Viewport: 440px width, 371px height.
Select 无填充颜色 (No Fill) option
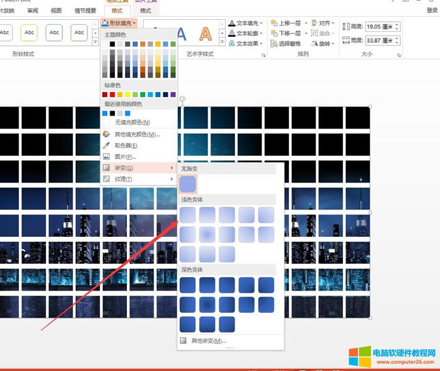tap(131, 122)
